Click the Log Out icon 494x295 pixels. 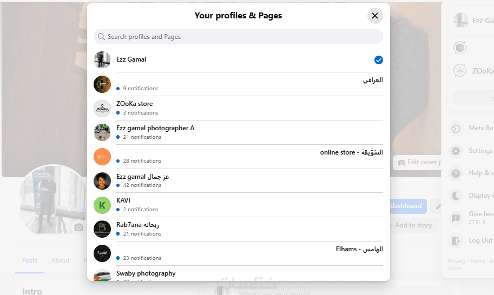point(457,240)
